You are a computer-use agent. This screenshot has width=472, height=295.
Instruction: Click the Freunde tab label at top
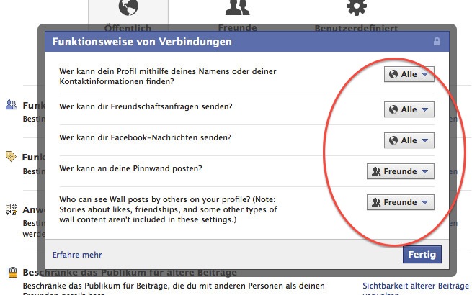coord(238,28)
